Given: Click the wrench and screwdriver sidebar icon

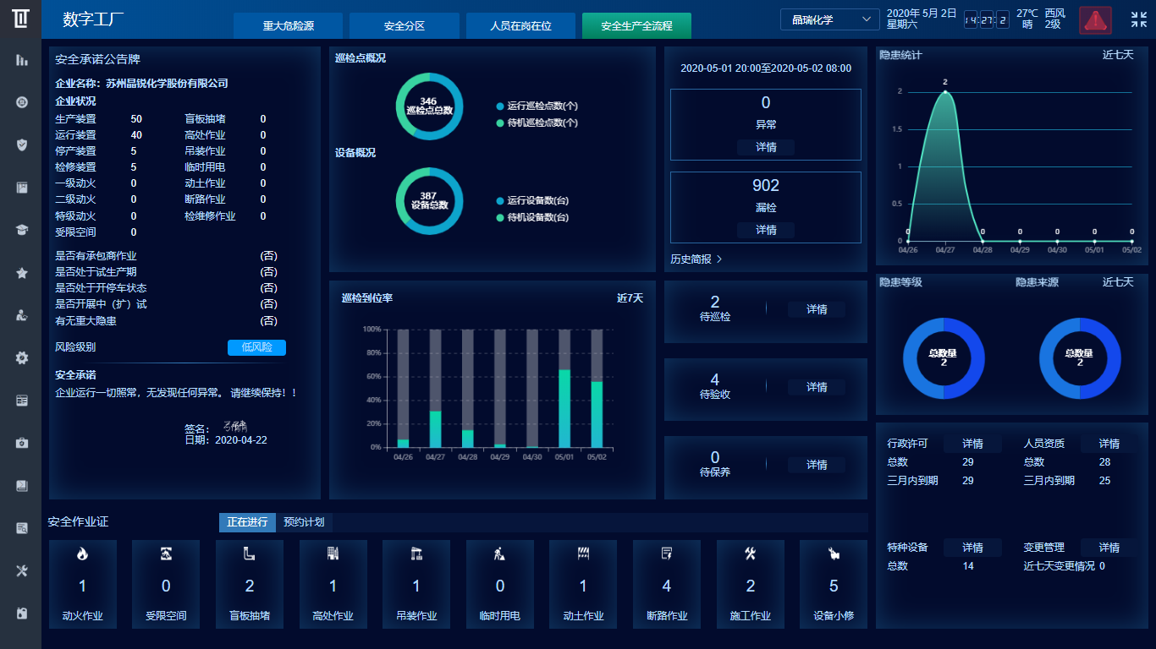Looking at the screenshot, I should coord(22,570).
